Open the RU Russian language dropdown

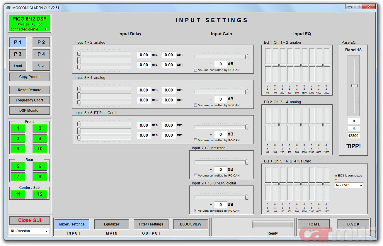(29, 231)
